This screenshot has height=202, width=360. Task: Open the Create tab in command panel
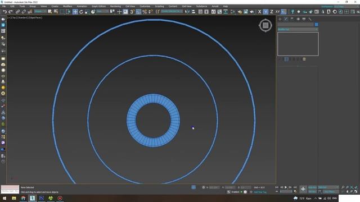point(280,19)
